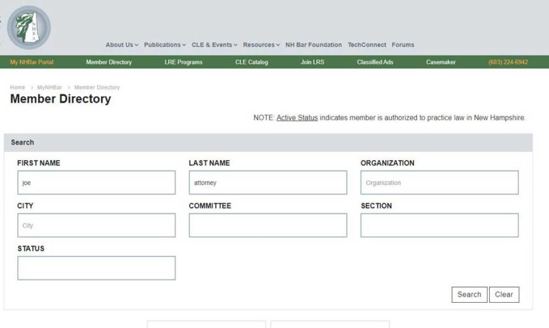This screenshot has width=549, height=328.
Task: Click the Search button
Action: click(x=469, y=295)
